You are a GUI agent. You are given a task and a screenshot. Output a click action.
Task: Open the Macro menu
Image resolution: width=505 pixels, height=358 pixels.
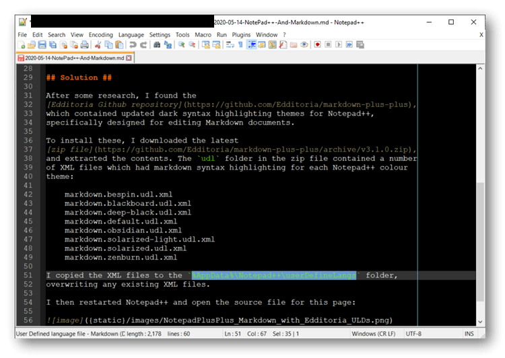203,35
